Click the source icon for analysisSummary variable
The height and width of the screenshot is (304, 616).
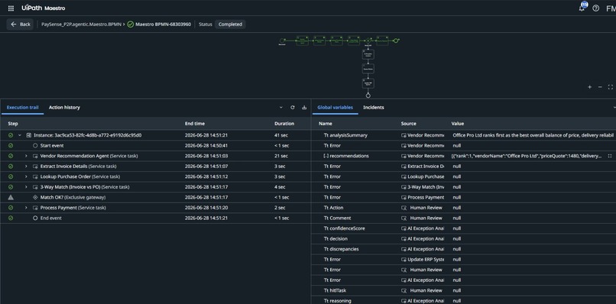pyautogui.click(x=404, y=135)
